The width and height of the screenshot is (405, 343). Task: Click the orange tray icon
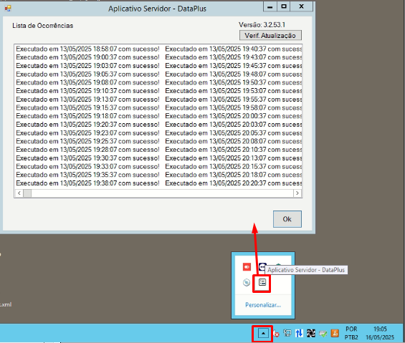335,334
